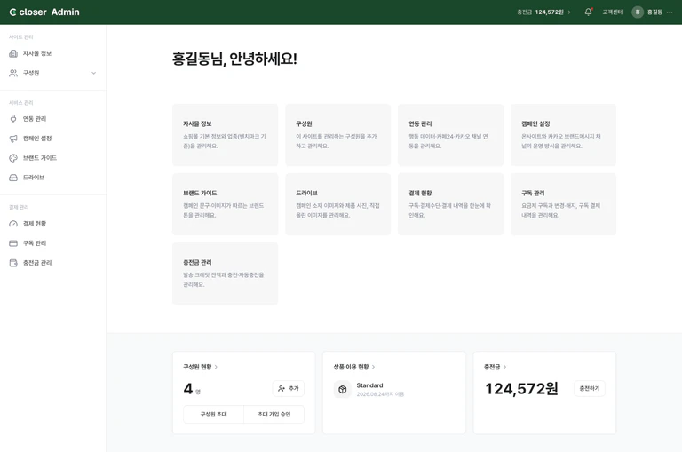Screen dimensions: 682x452
Task: Click the large 124,572원 balance value
Action: point(521,388)
